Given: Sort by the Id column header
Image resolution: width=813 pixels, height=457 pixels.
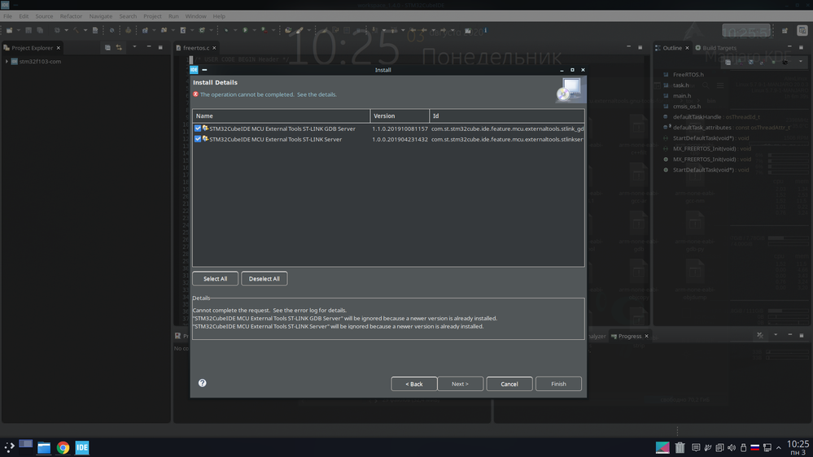Looking at the screenshot, I should 506,115.
